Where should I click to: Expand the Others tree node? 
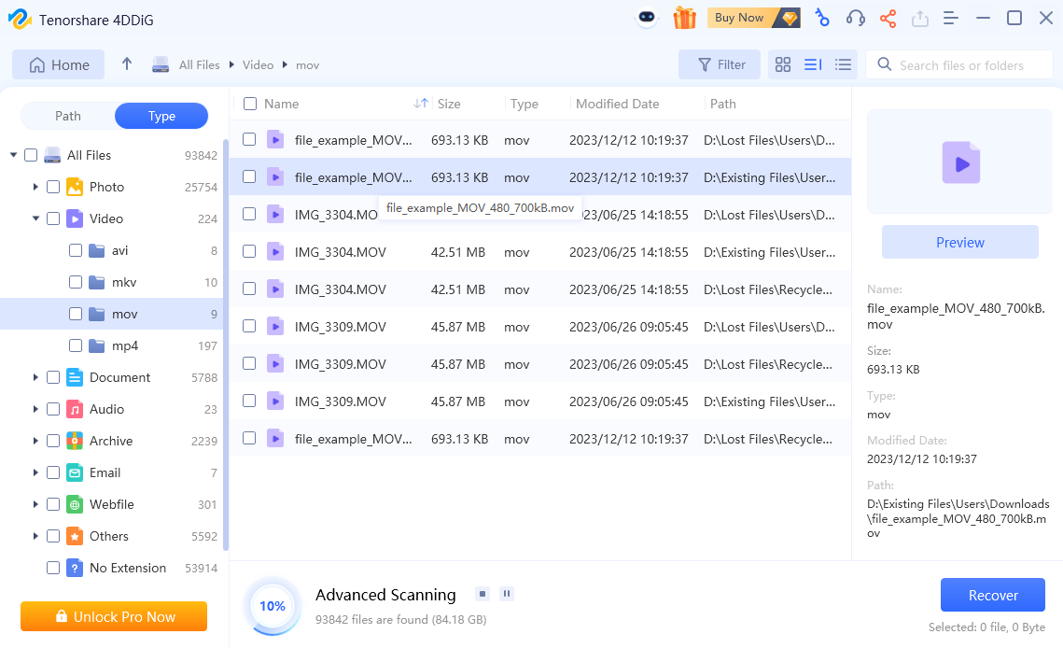(35, 537)
